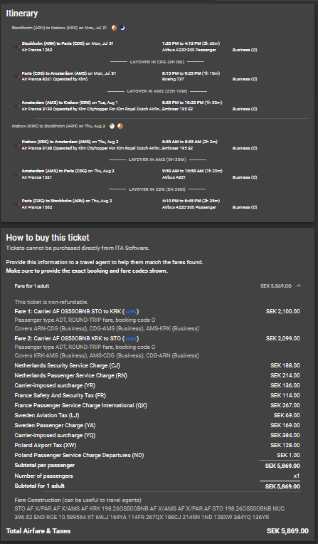Click the Fare Construction string text
The image size is (318, 544).
click(149, 513)
